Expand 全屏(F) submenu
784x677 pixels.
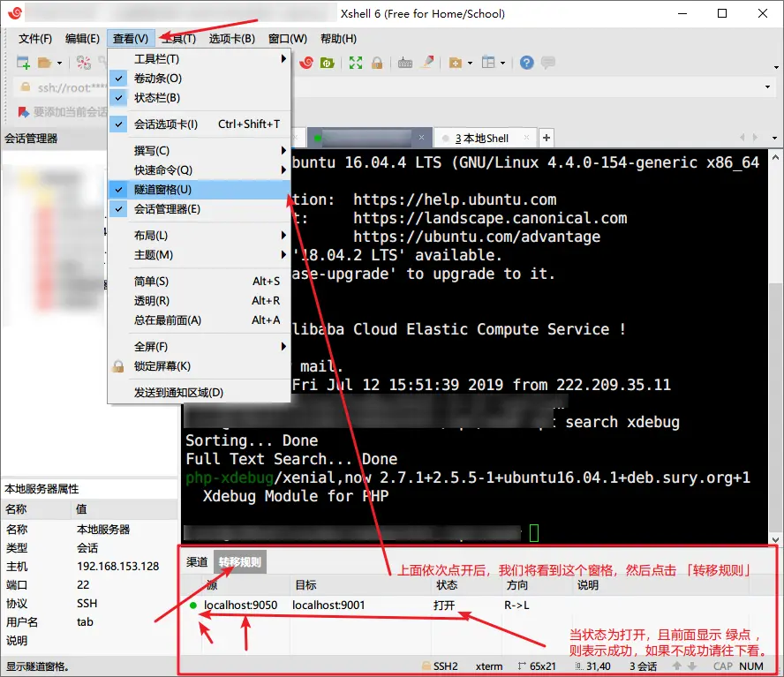point(199,347)
